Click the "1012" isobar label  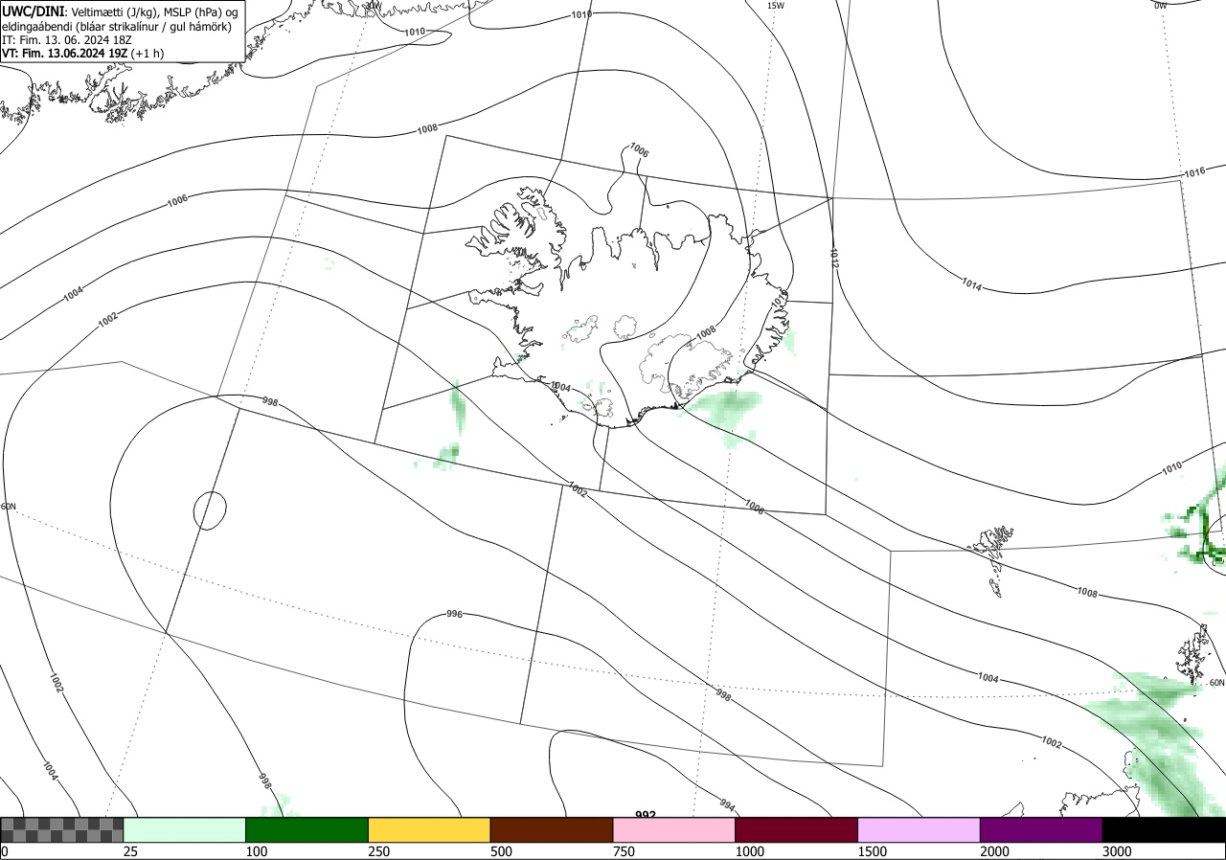click(x=834, y=258)
